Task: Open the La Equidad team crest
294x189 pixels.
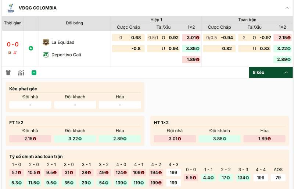Action: [x=46, y=42]
